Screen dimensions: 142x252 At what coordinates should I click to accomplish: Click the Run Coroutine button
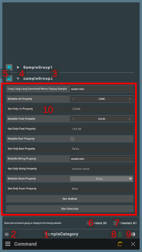[70, 209]
